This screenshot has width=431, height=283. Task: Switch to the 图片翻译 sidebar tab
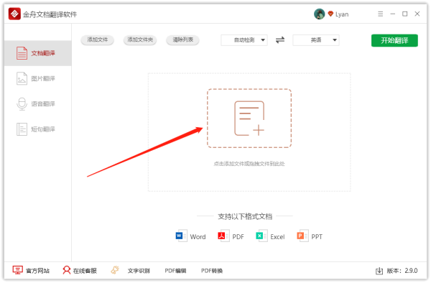tap(37, 78)
